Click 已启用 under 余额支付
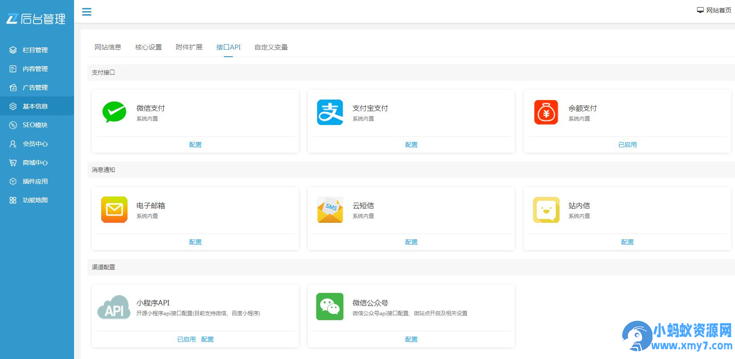The width and height of the screenshot is (735, 359). click(628, 145)
